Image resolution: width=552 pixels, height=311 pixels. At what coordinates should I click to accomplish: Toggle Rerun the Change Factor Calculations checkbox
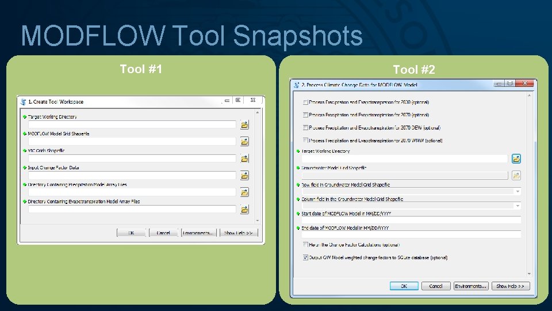pyautogui.click(x=305, y=244)
